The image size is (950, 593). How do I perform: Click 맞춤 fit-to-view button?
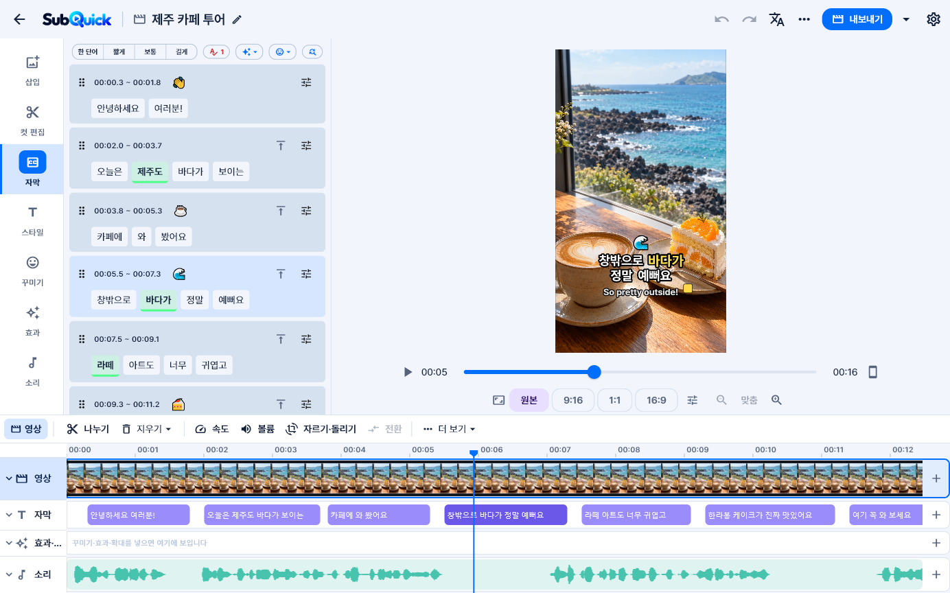[x=749, y=400]
